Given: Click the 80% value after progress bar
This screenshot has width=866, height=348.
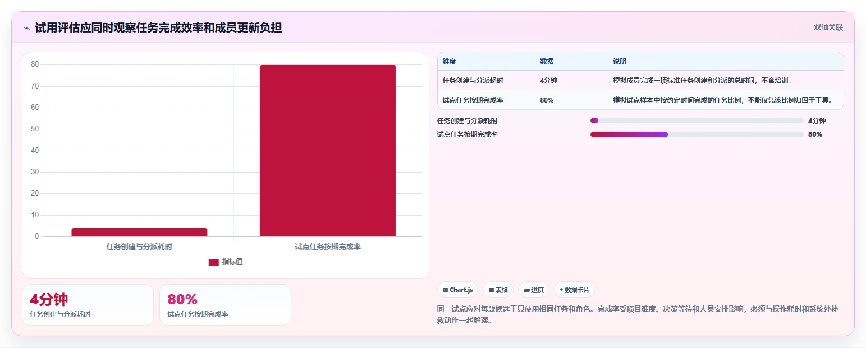Looking at the screenshot, I should point(815,134).
